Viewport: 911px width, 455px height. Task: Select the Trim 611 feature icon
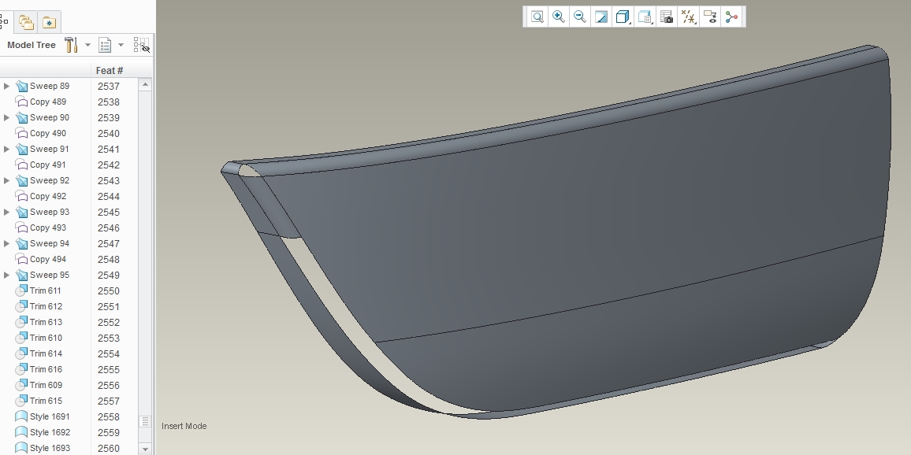pyautogui.click(x=21, y=290)
